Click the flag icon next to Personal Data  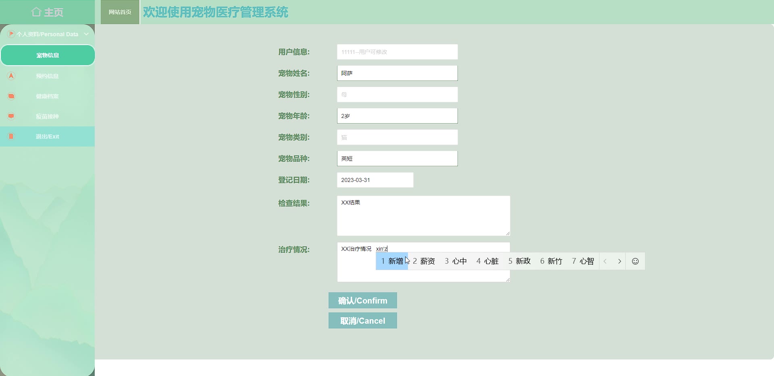11,34
